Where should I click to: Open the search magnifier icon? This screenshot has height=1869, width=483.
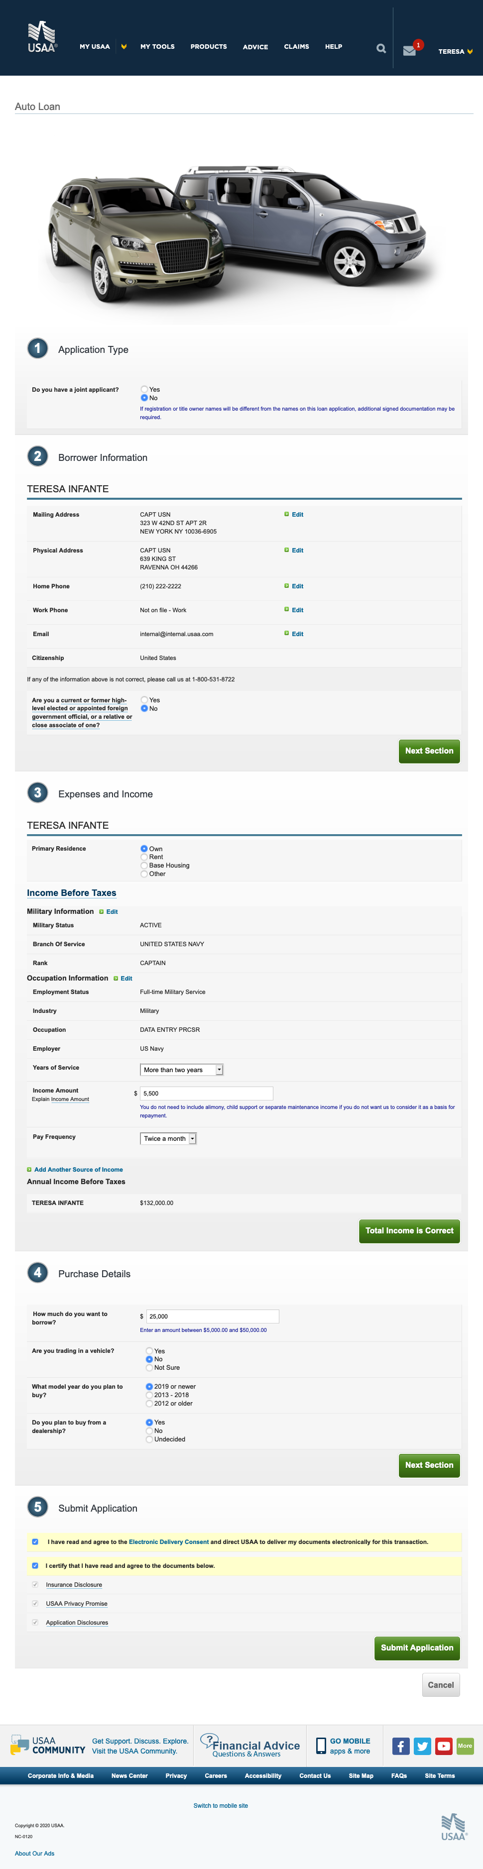coord(381,49)
